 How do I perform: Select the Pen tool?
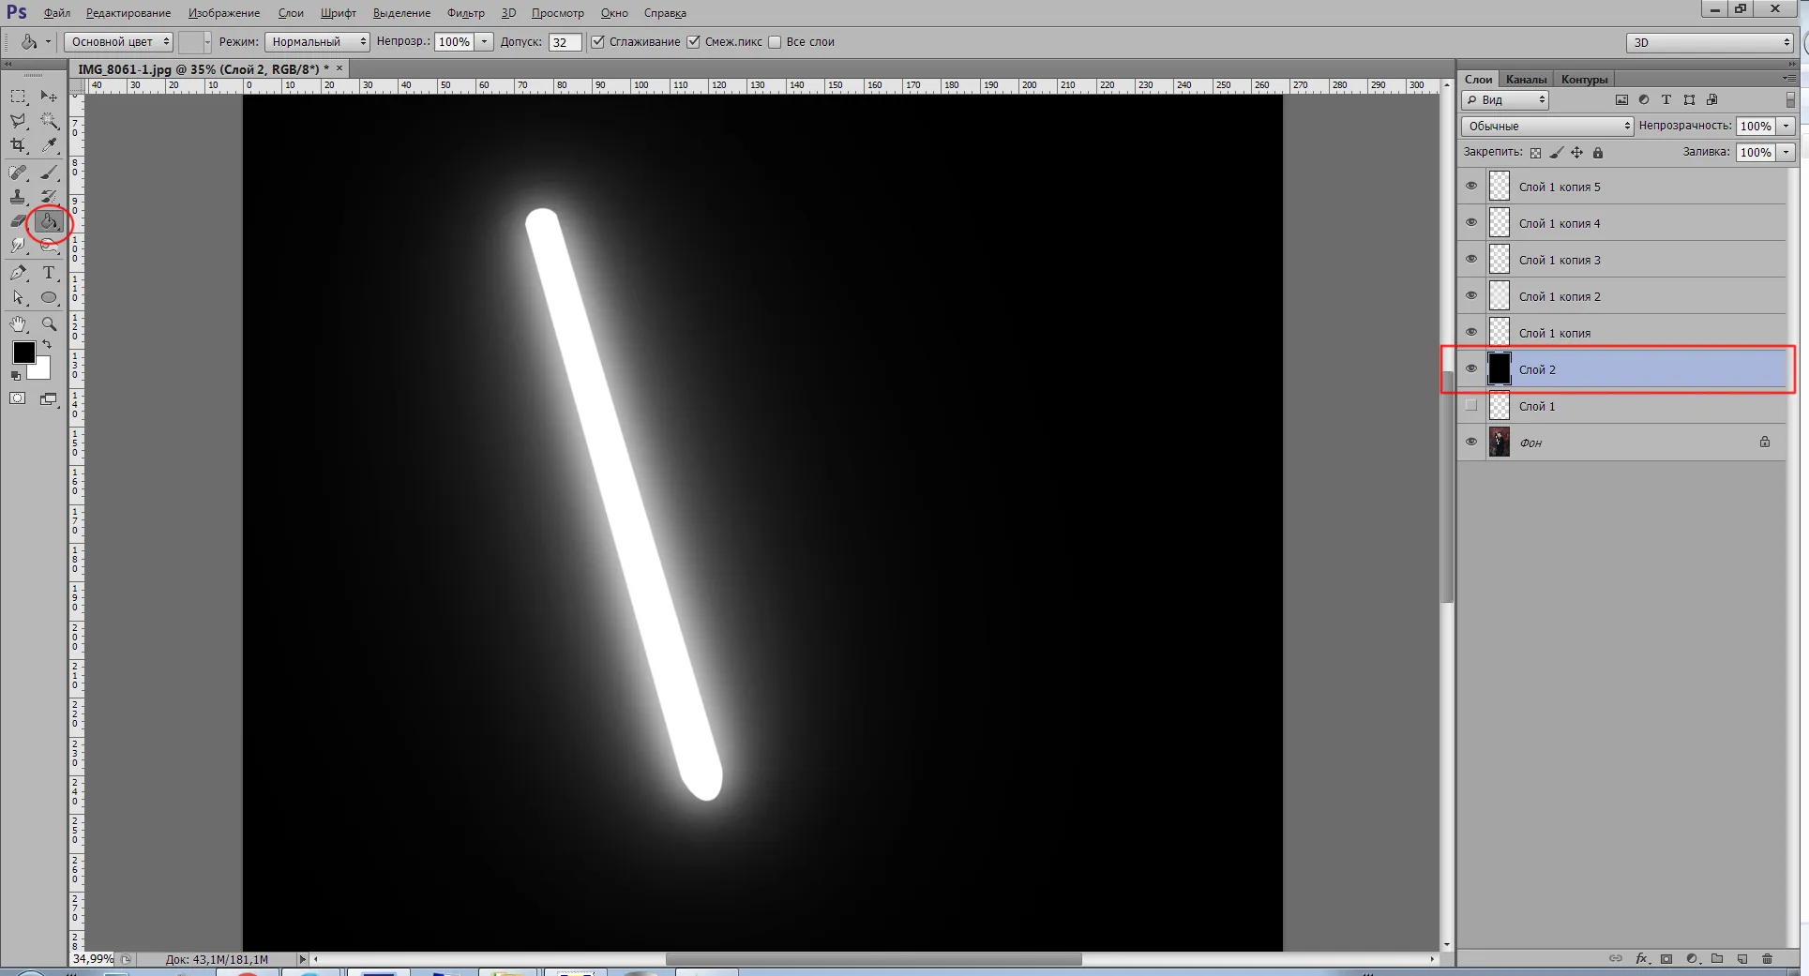point(18,273)
